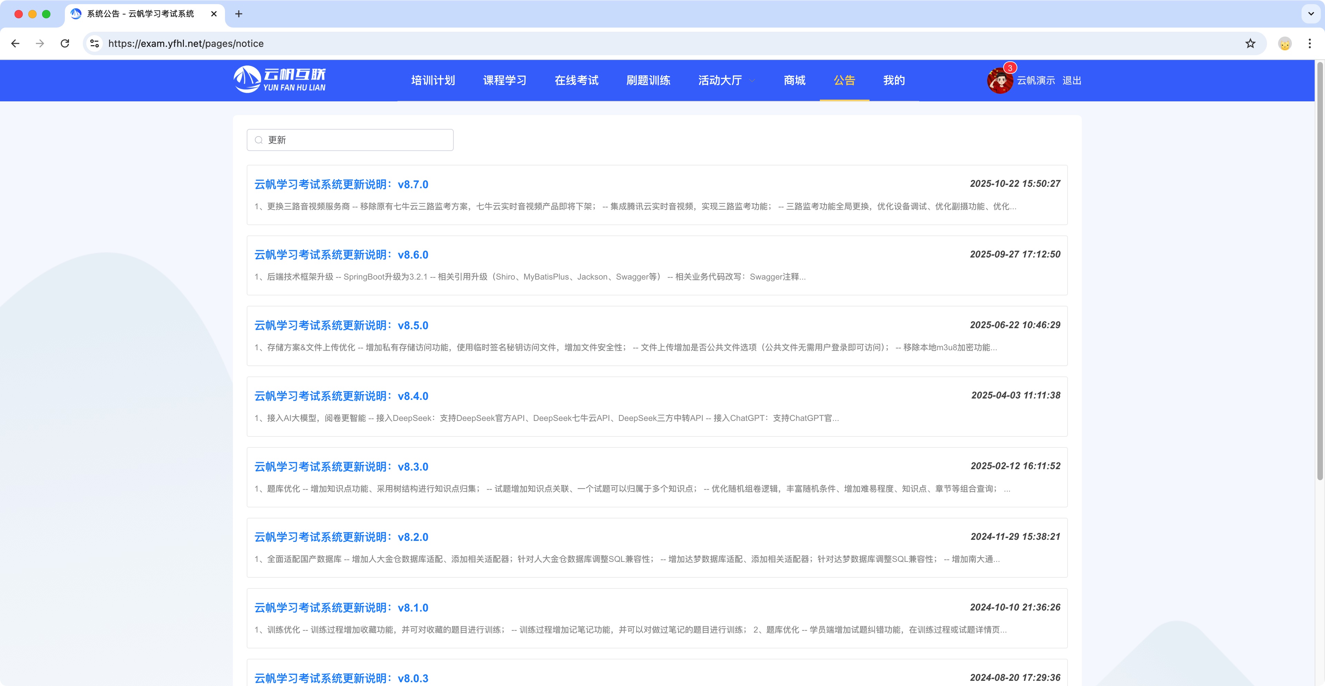The width and height of the screenshot is (1325, 686).
Task: Switch to the 在线考试 tab
Action: pos(577,81)
